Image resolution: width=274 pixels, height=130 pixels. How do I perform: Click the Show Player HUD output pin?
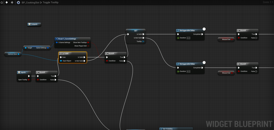click(x=88, y=46)
